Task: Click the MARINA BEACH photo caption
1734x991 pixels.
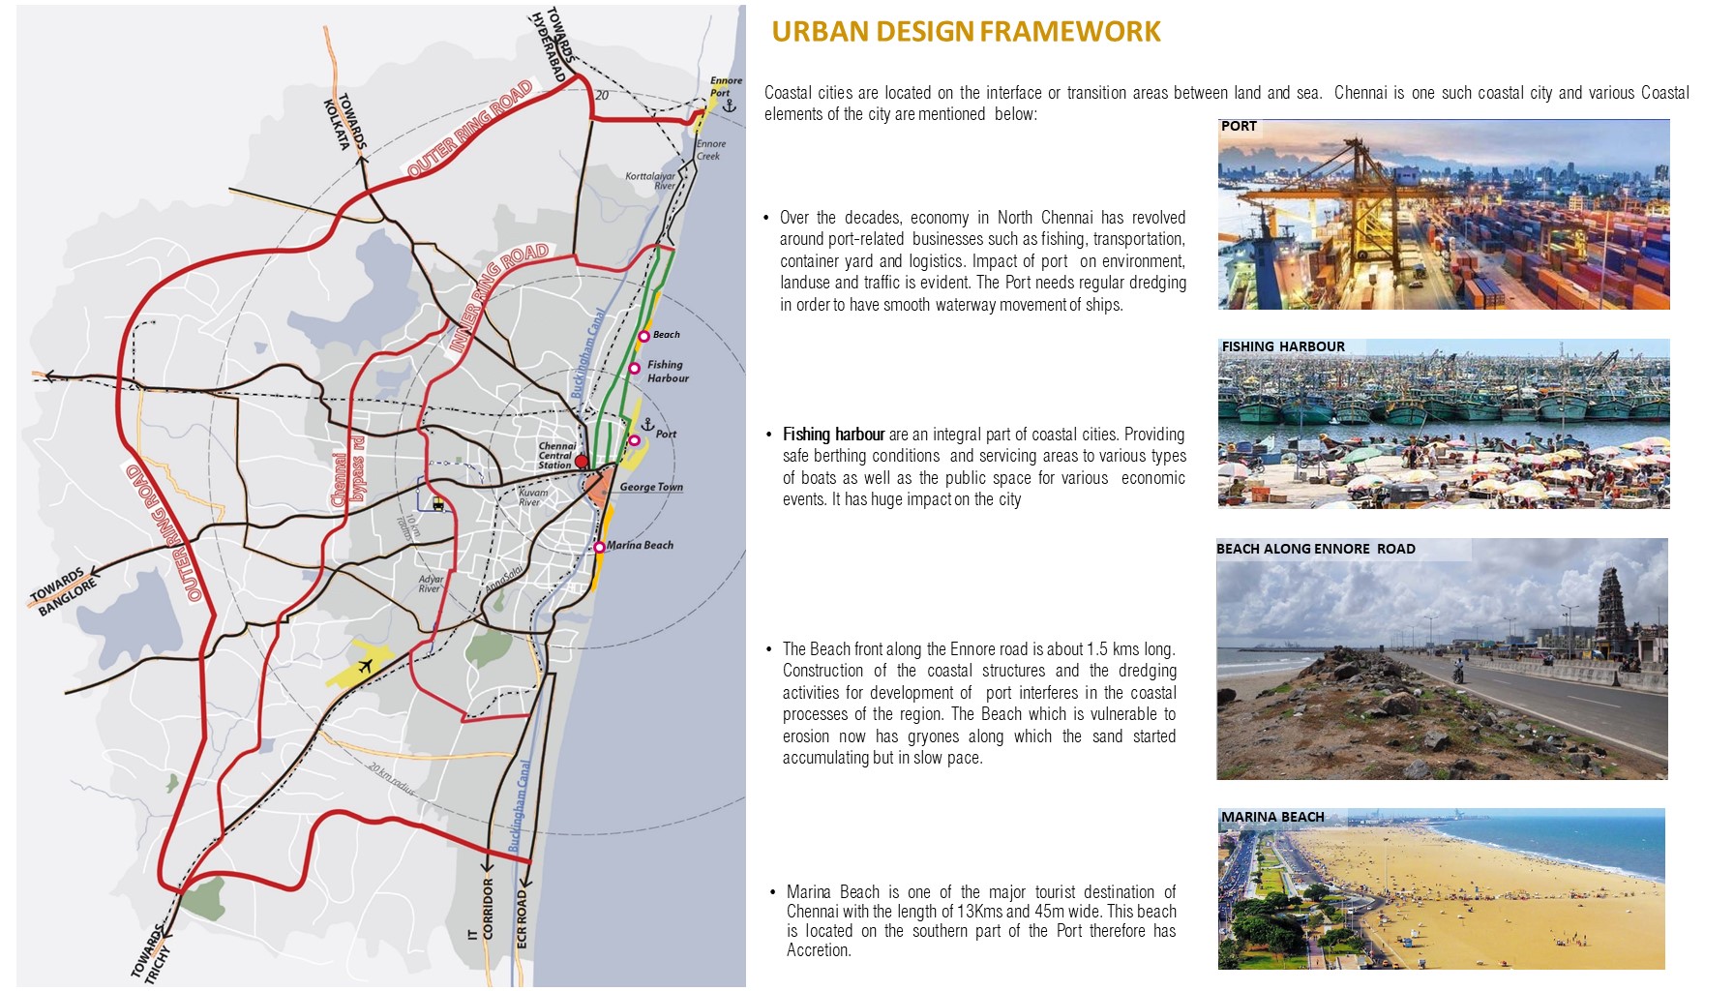Action: (1272, 817)
